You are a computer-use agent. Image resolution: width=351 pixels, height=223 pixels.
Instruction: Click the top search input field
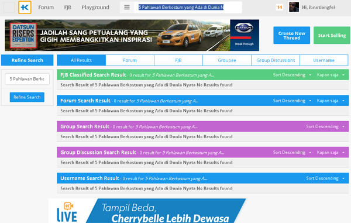point(189,7)
